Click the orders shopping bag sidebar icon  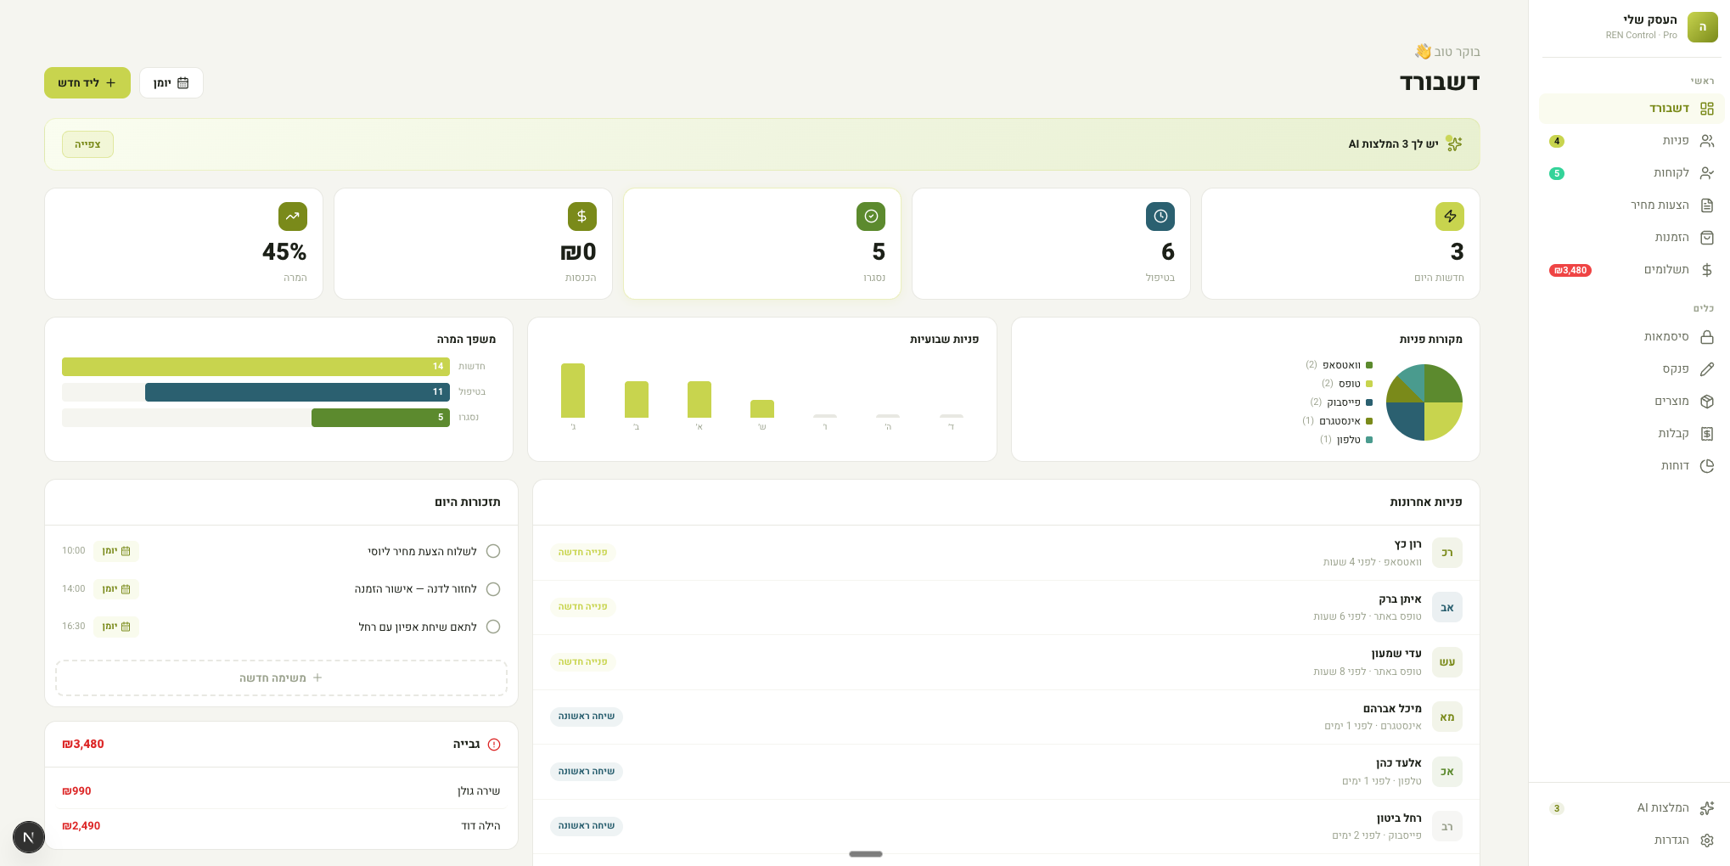click(x=1707, y=238)
